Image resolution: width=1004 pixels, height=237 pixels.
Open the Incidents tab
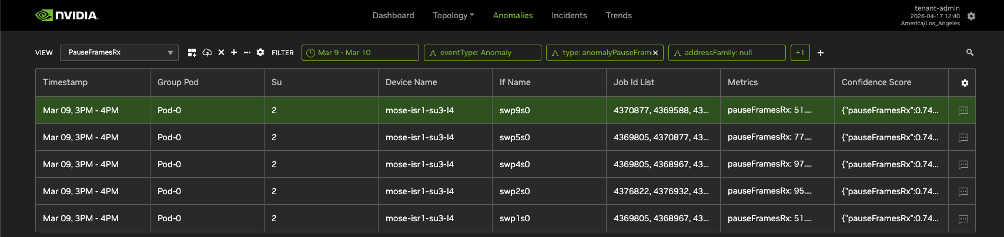tap(569, 15)
